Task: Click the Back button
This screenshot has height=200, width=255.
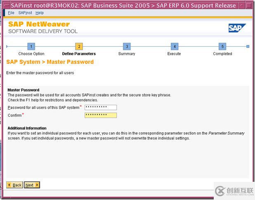Action: click(14, 185)
